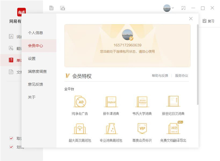Viewport: 220px width, 161px height.
Task: Click the professional dictionary offline pack (专业词典离线包) icon
Action: [x=111, y=129]
